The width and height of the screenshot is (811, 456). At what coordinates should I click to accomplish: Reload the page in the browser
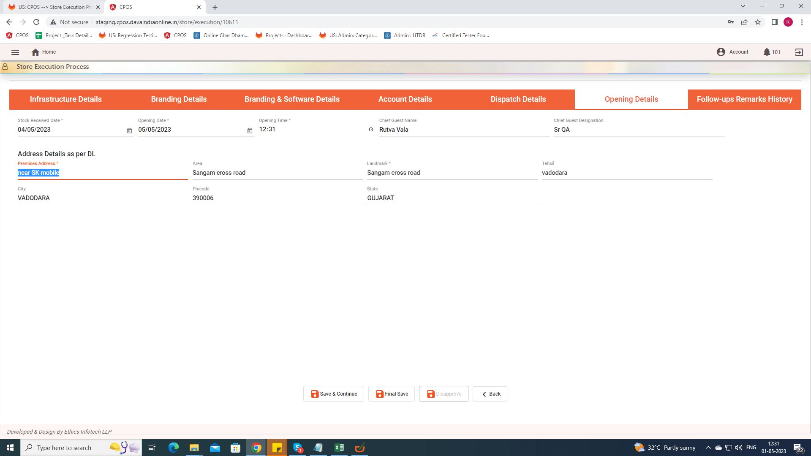click(36, 22)
